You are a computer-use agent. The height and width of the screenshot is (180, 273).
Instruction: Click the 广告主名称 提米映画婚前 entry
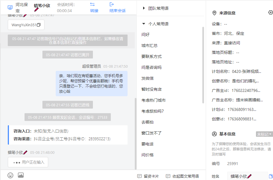tap(237, 100)
